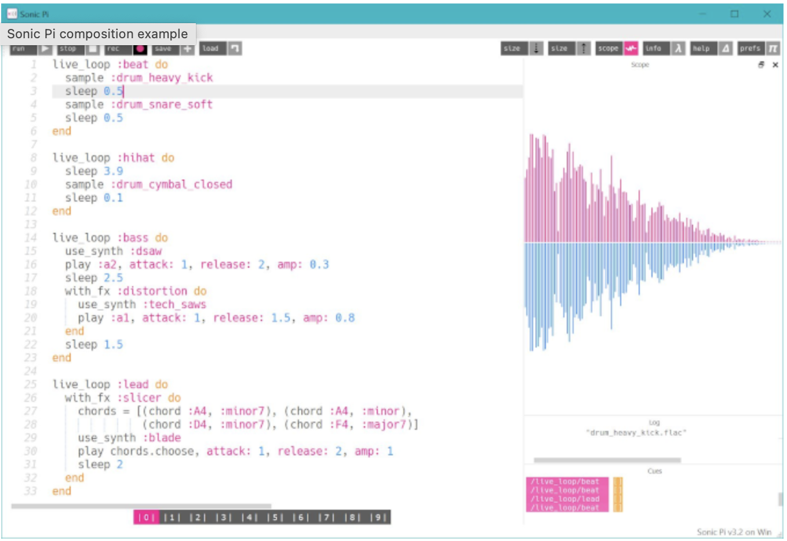Close the Scope panel
787x541 pixels.
coord(775,65)
